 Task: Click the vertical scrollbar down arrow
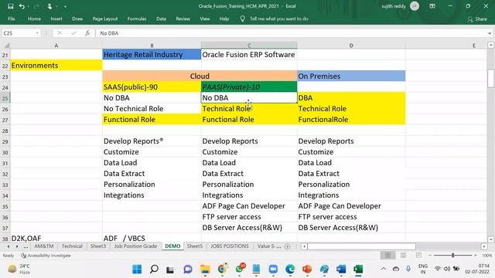coord(490,239)
